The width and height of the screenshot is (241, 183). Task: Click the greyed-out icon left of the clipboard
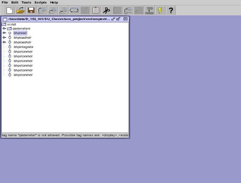[85, 11]
